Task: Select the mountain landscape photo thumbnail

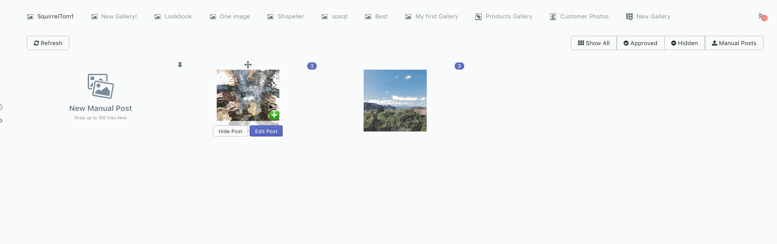Action: tap(395, 101)
